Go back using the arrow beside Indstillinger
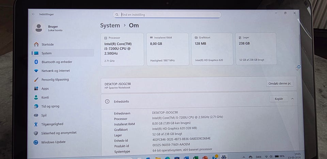Image resolution: width=327 pixels, height=159 pixels. point(34,14)
